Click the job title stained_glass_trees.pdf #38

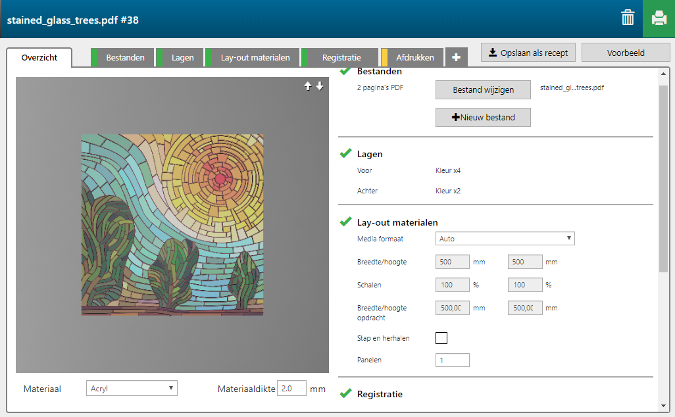click(73, 20)
